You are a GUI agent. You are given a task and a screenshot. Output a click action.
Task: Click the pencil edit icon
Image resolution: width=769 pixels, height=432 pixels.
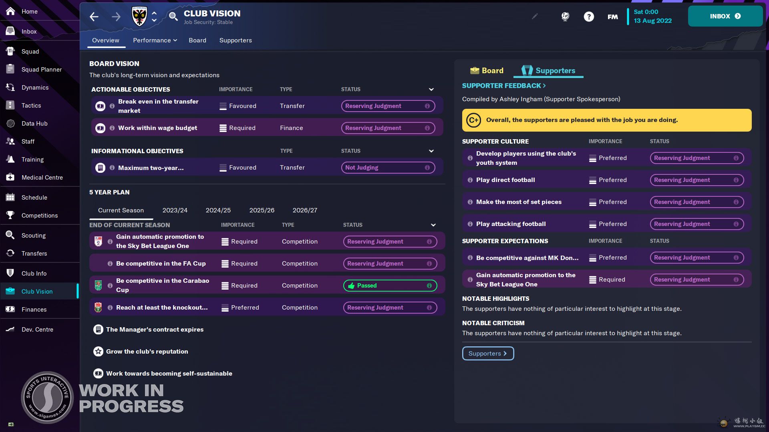pos(535,16)
